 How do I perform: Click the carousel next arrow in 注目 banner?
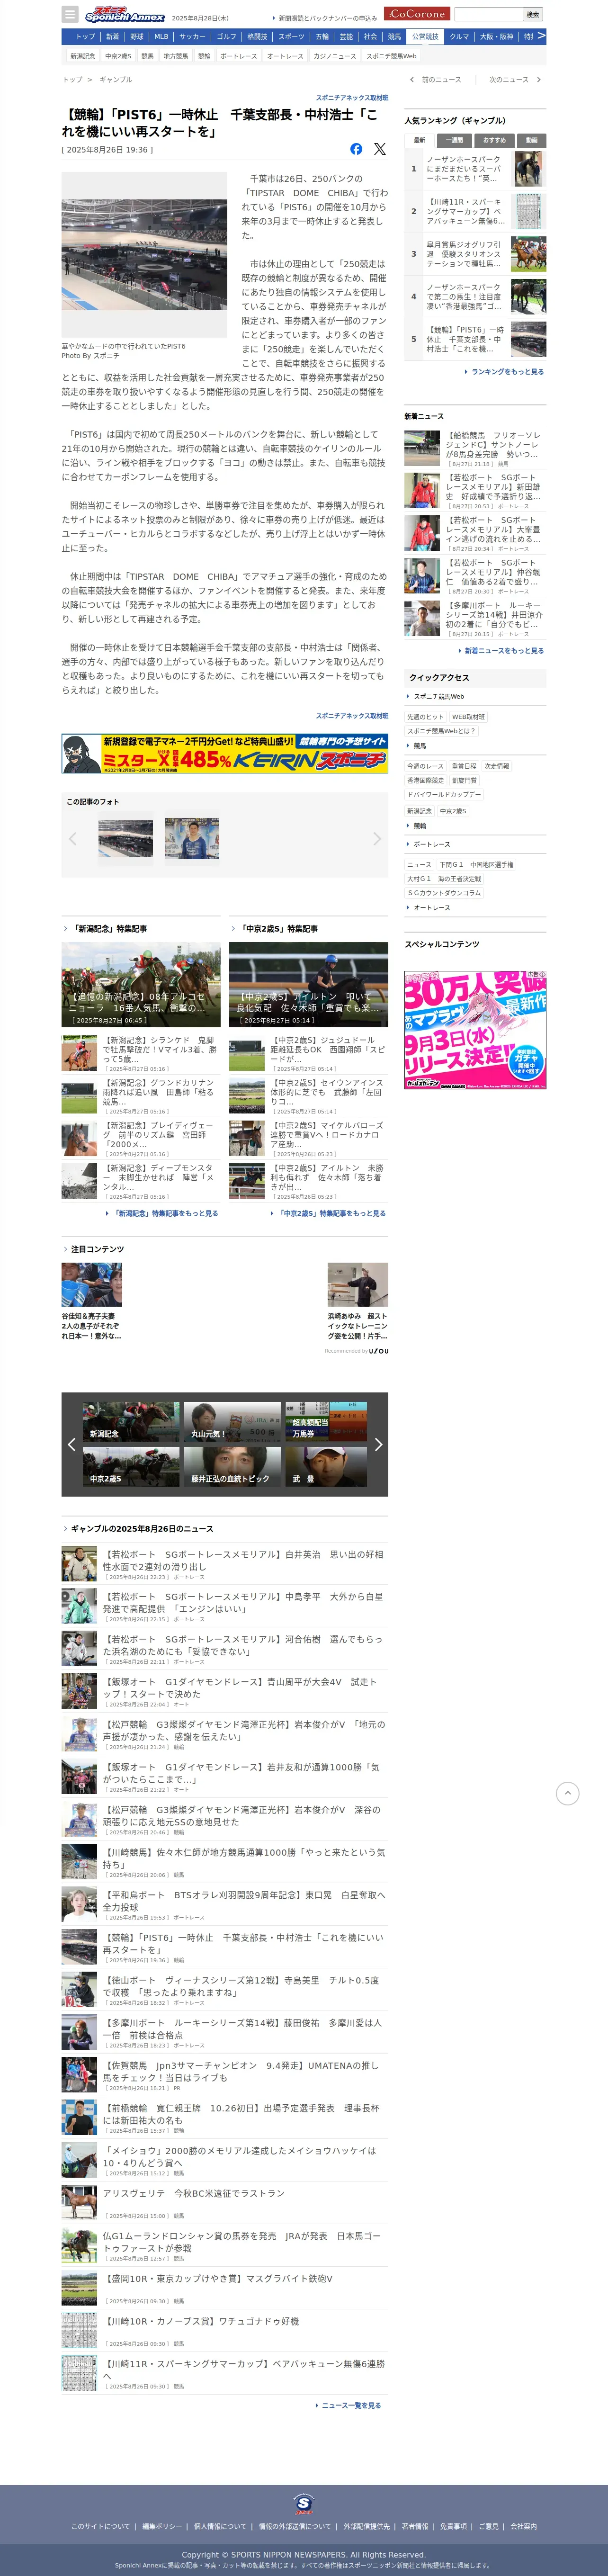click(378, 1444)
